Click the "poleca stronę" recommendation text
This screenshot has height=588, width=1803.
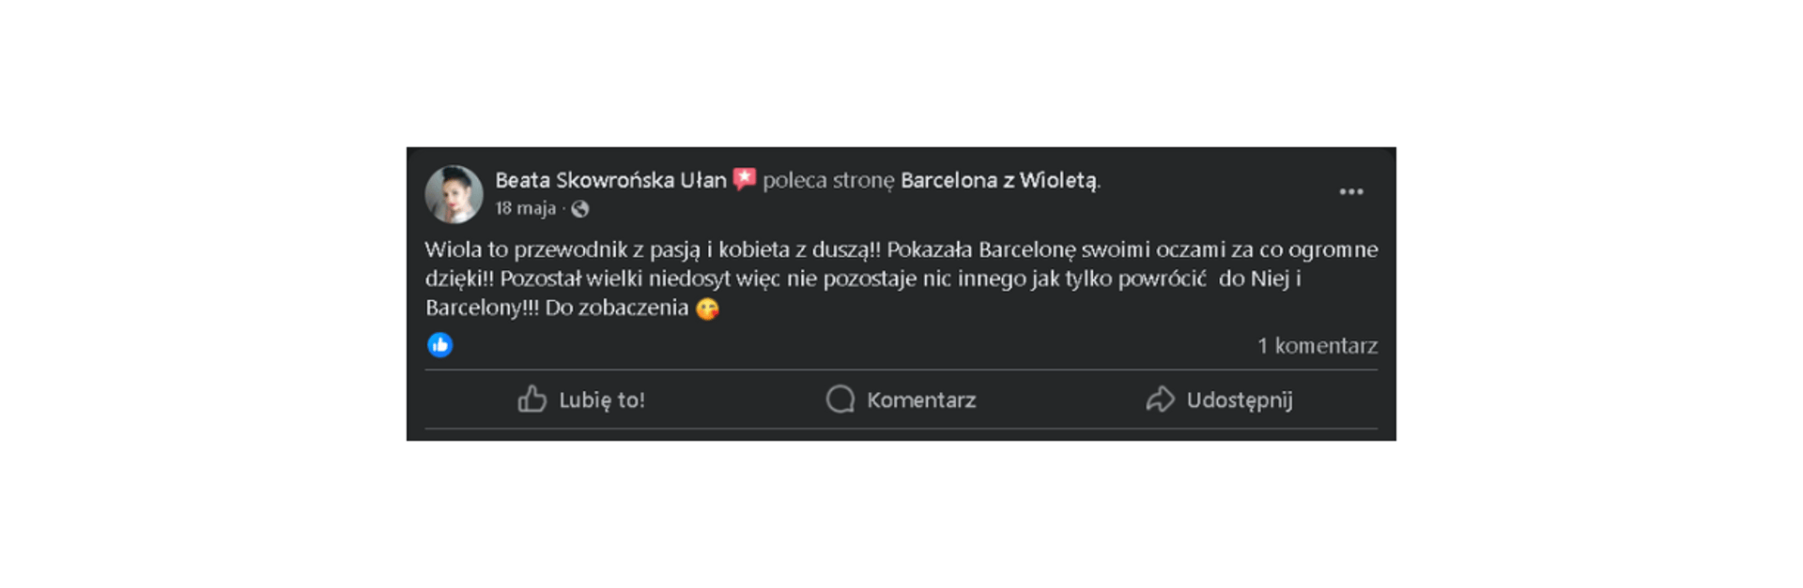point(827,180)
